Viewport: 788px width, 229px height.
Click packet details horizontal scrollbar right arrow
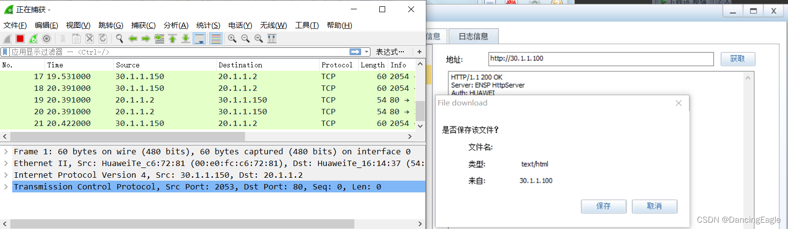(420, 224)
